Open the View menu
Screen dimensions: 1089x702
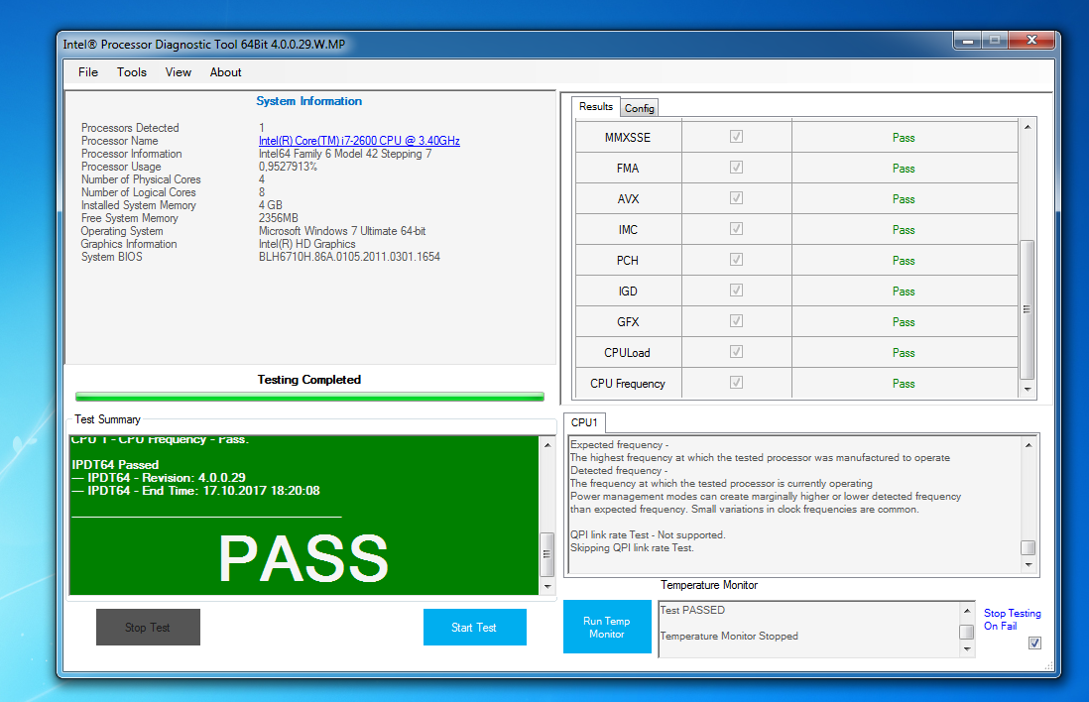click(x=179, y=72)
